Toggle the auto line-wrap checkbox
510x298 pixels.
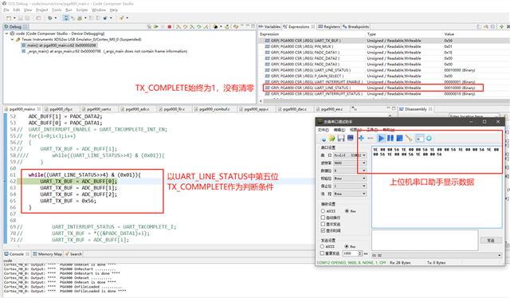[x=323, y=218]
